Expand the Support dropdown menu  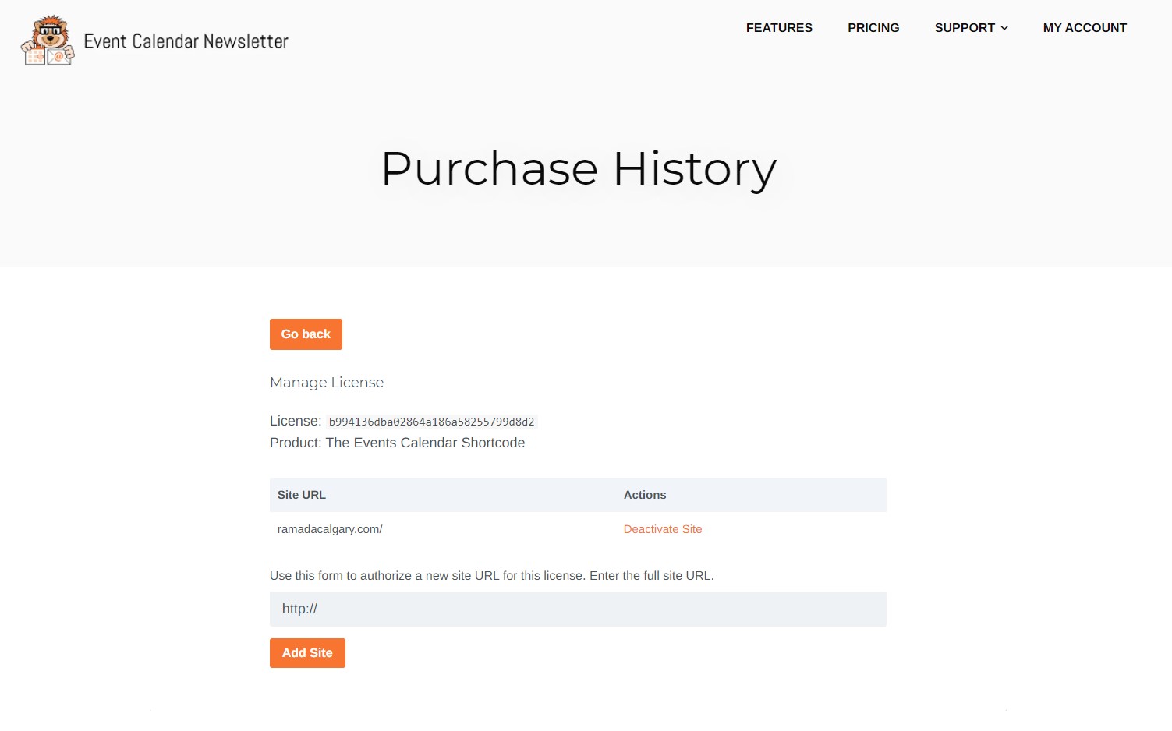971,28
